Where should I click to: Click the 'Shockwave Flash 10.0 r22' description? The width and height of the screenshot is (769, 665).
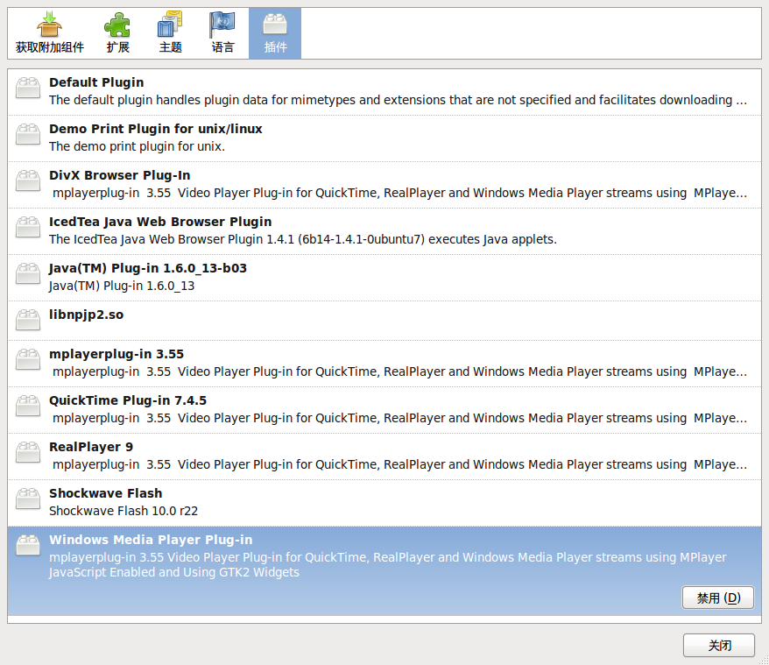123,511
